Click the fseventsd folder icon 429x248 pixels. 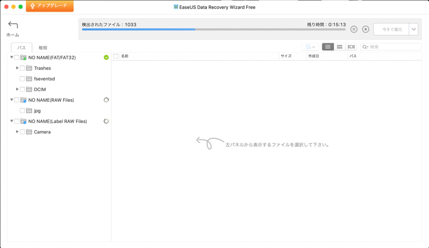click(x=29, y=79)
